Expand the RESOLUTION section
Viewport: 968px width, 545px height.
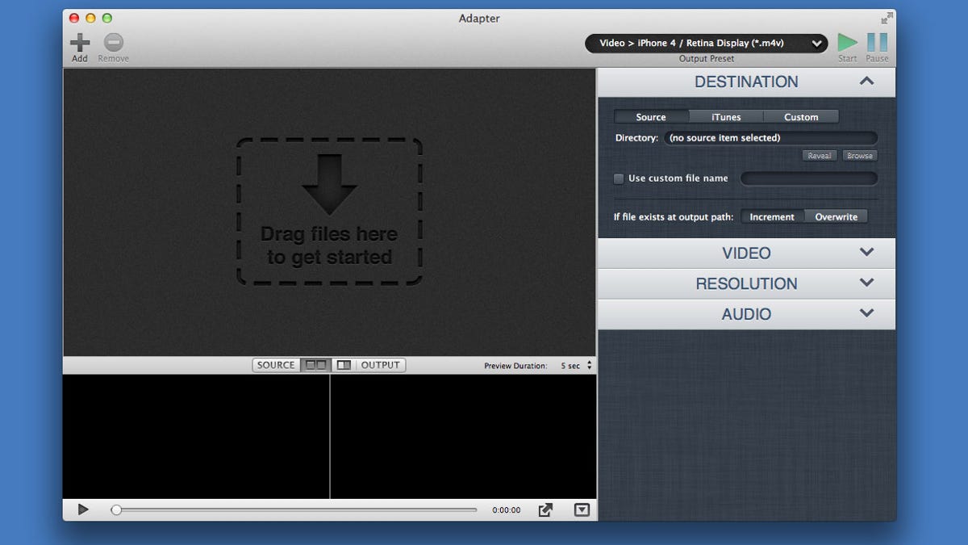coord(746,284)
